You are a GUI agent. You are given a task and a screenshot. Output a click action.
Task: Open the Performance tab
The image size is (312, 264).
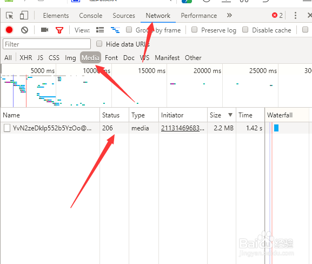pyautogui.click(x=199, y=16)
